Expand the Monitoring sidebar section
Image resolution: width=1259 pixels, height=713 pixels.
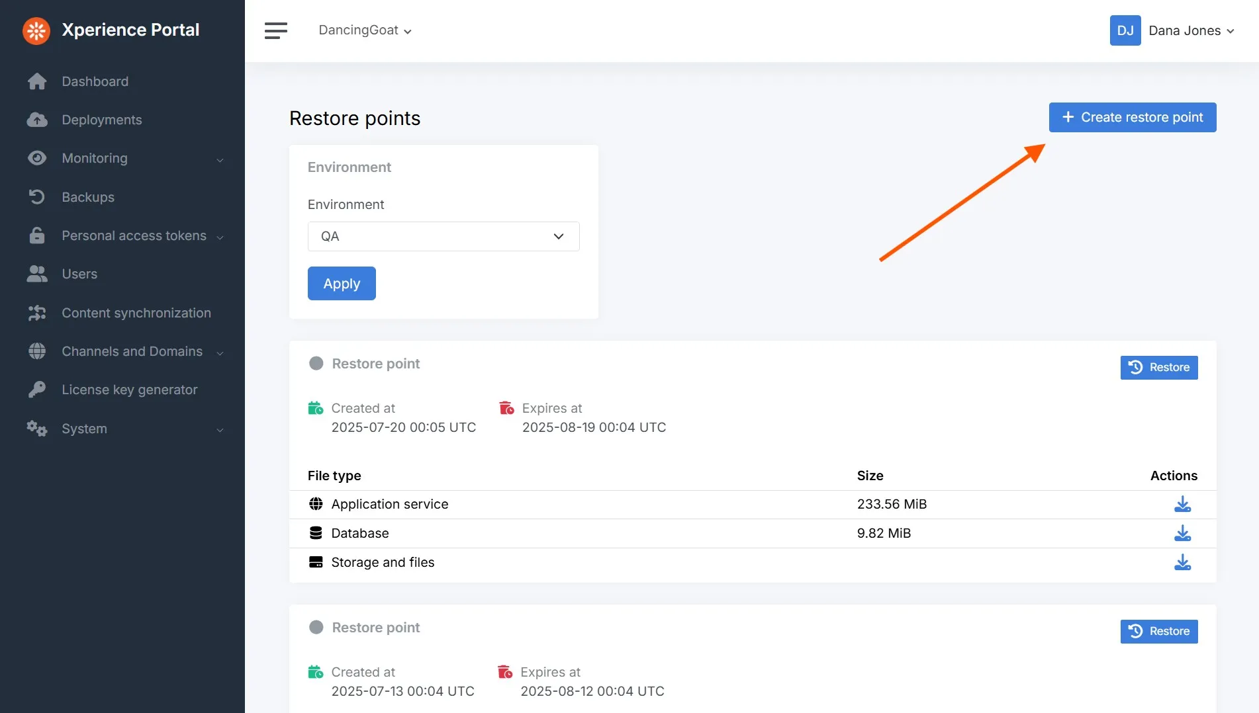[x=126, y=158]
